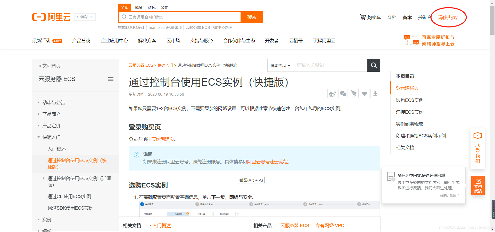The height and width of the screenshot is (232, 495).
Task: Click breadcrumb 云服务器 ECS
Action: [141, 65]
